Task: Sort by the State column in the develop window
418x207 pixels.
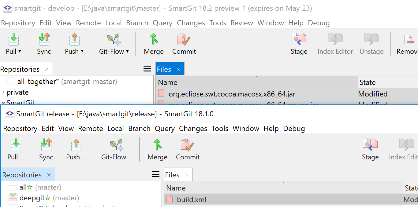Action: click(368, 82)
